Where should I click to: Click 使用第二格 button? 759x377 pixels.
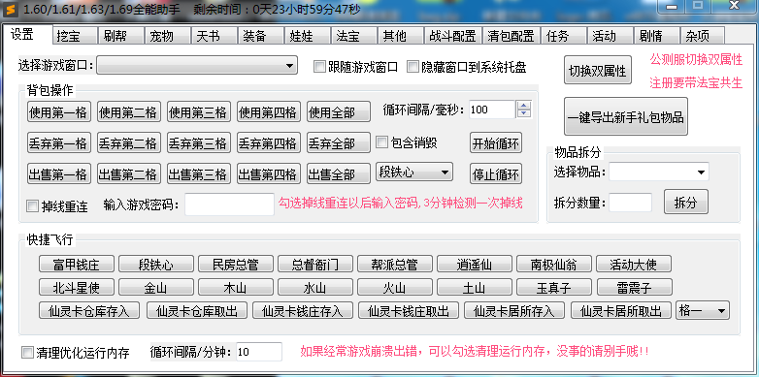click(x=129, y=111)
